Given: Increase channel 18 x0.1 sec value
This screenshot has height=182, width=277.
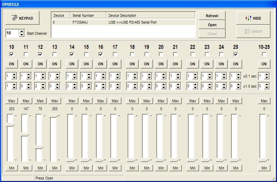Looking at the screenshot, I should pos(135,75).
